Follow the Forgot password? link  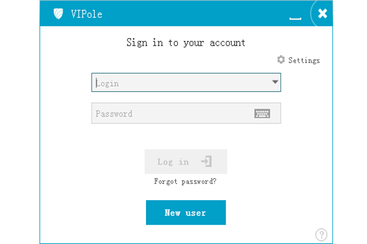pyautogui.click(x=185, y=182)
